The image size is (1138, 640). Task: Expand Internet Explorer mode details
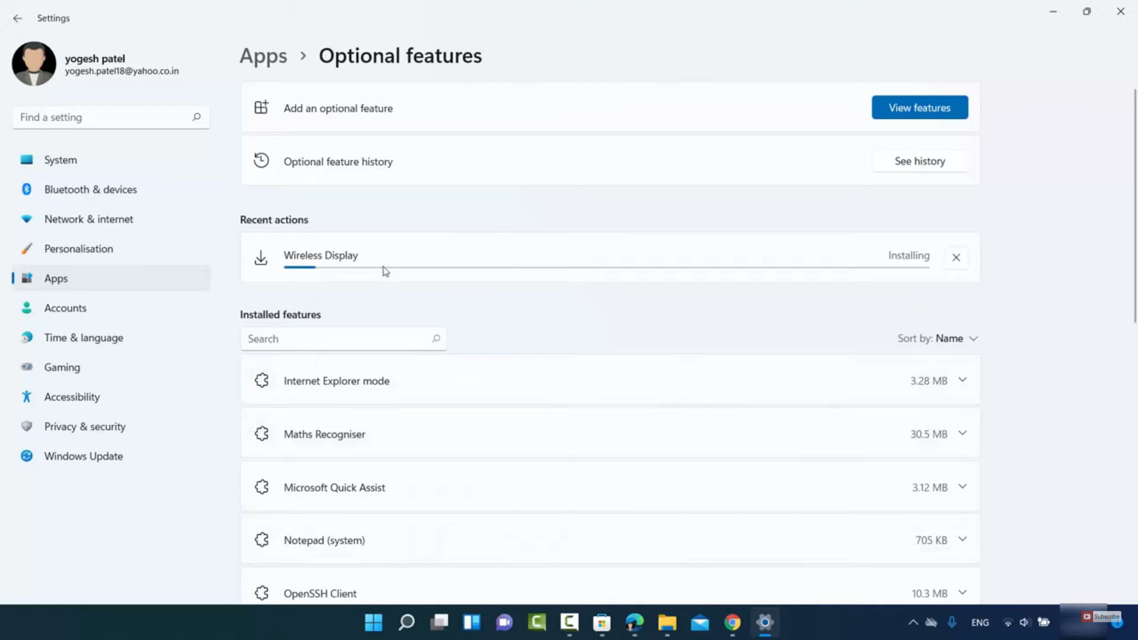click(x=963, y=380)
